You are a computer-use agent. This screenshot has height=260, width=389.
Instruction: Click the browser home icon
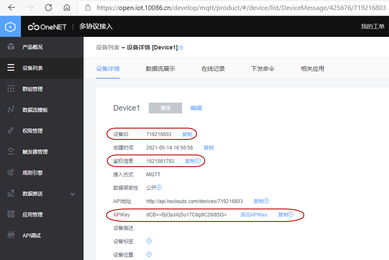(x=67, y=7)
